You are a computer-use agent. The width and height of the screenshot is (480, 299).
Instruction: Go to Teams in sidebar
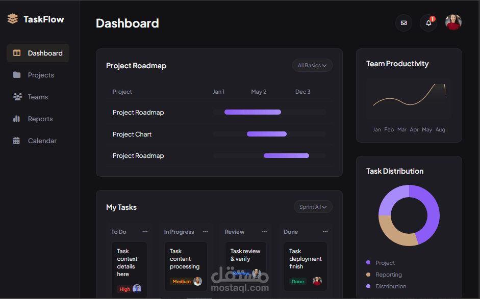point(38,97)
